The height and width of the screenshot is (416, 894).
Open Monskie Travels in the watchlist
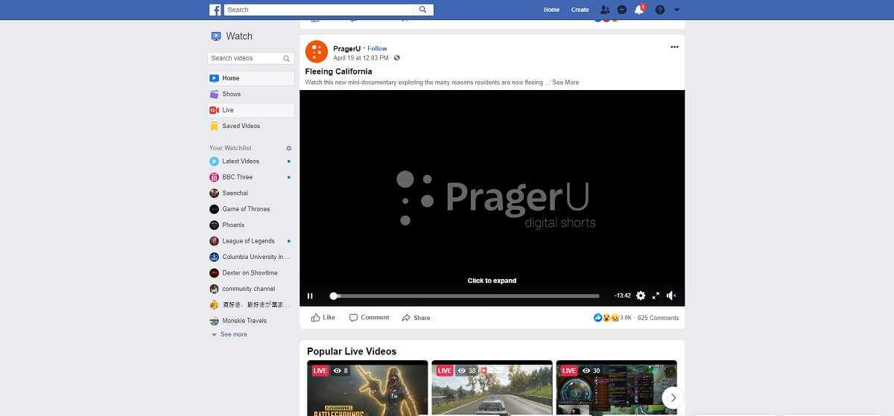(x=250, y=321)
